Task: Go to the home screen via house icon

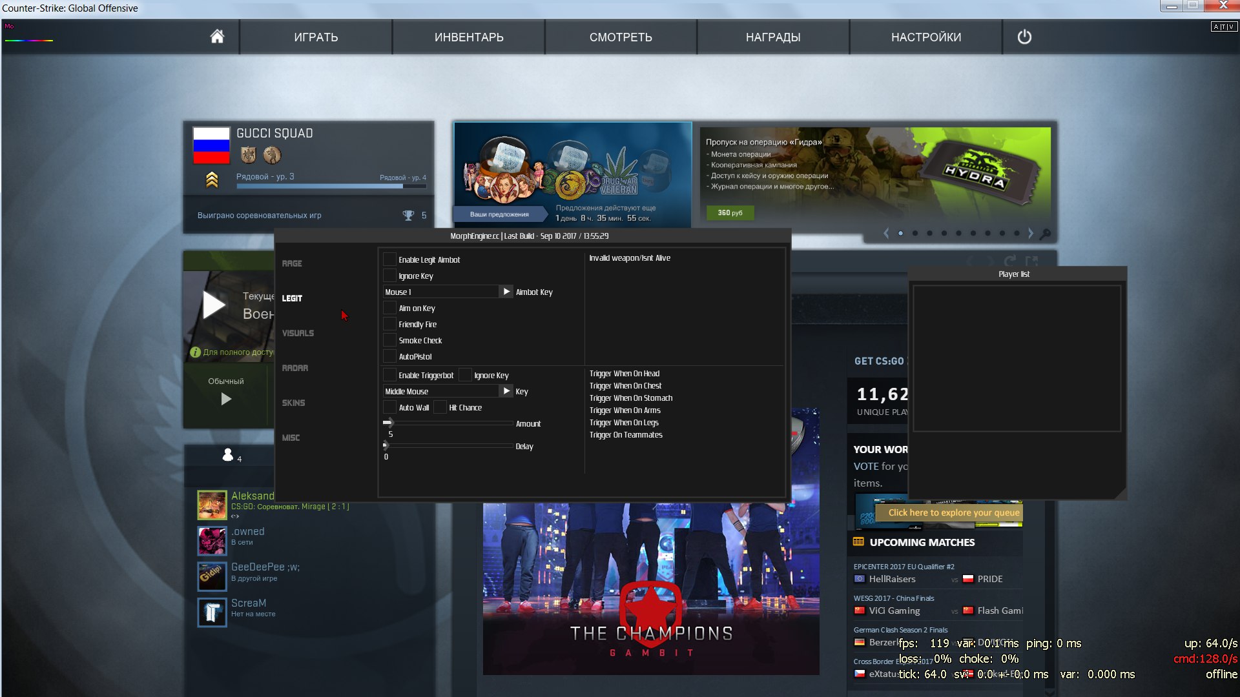Action: click(217, 37)
